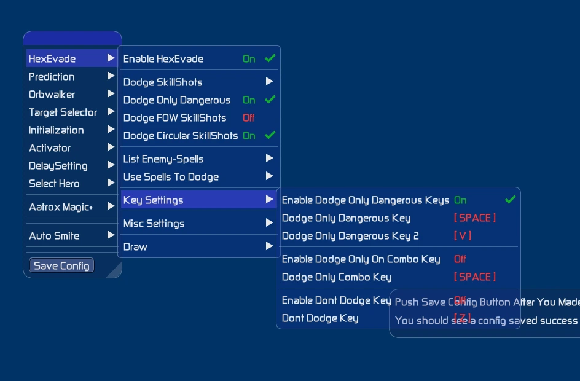Click the Key Settings row arrow

[269, 199]
